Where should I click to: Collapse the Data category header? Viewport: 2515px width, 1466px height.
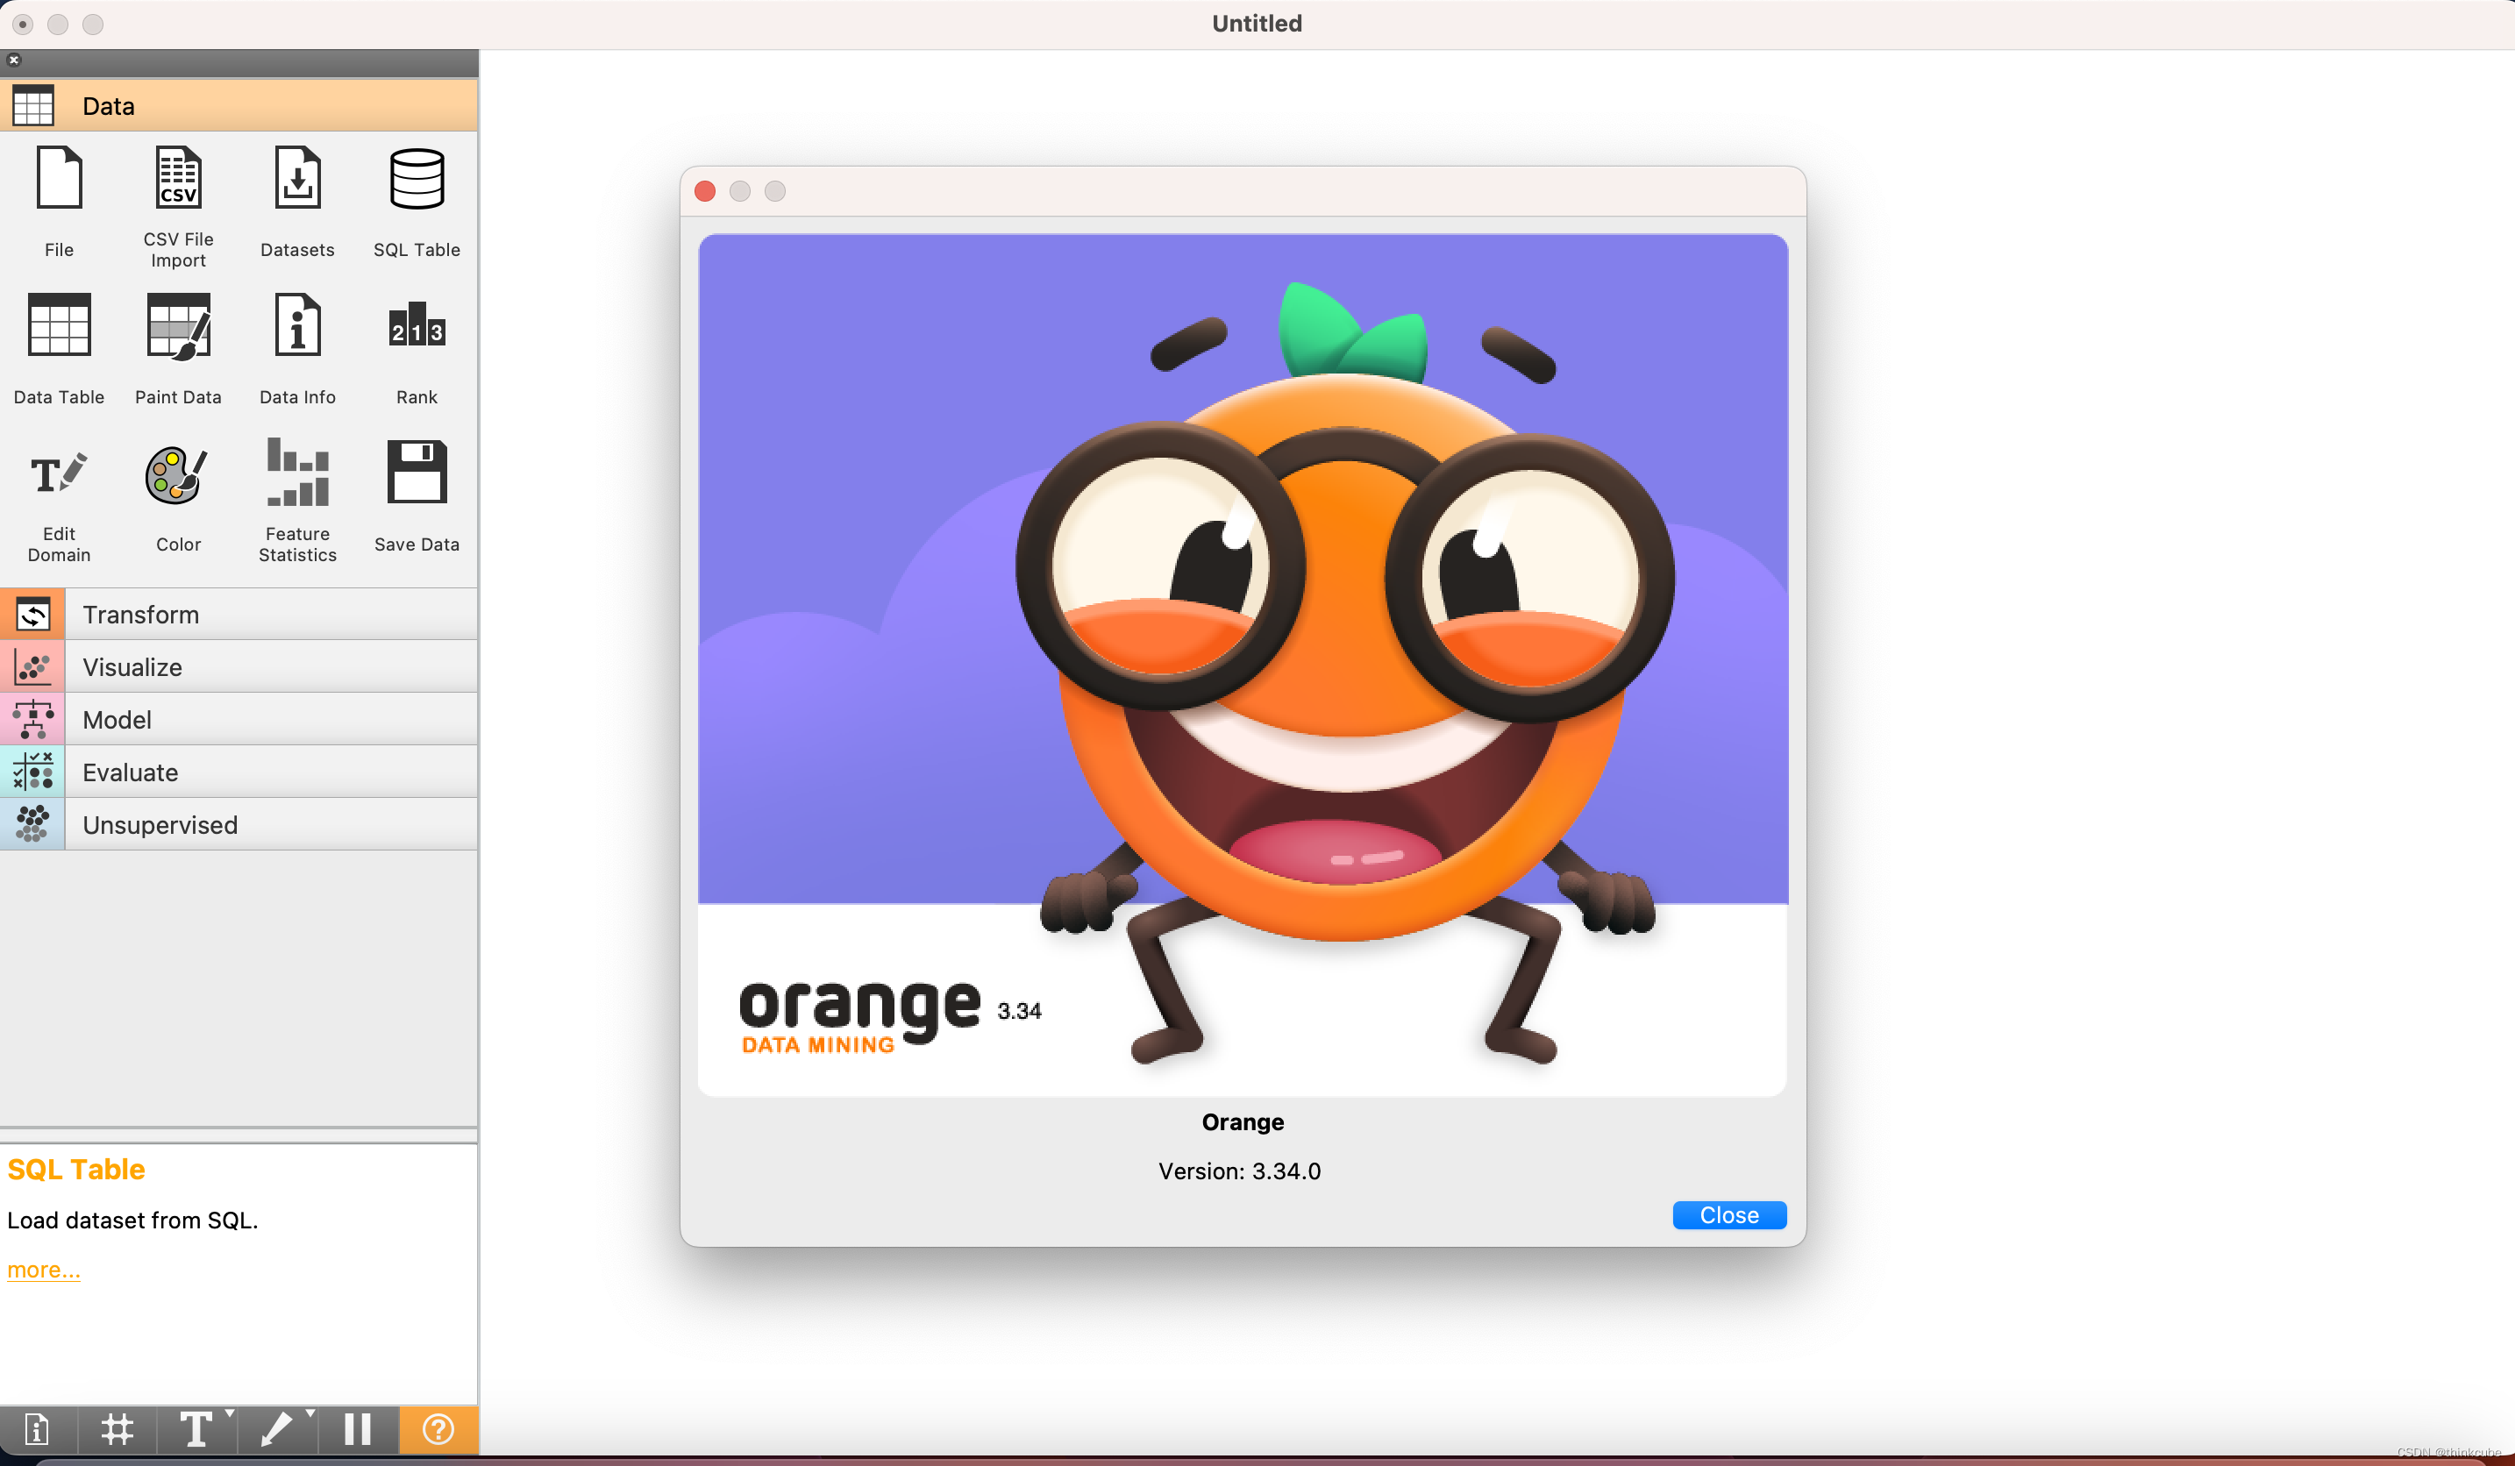tap(239, 106)
